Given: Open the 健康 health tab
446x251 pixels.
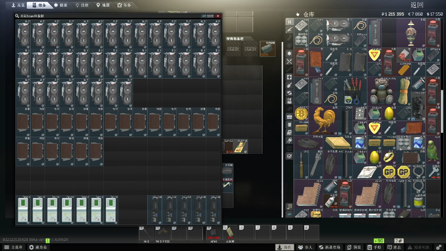Looking at the screenshot, I should [x=61, y=5].
